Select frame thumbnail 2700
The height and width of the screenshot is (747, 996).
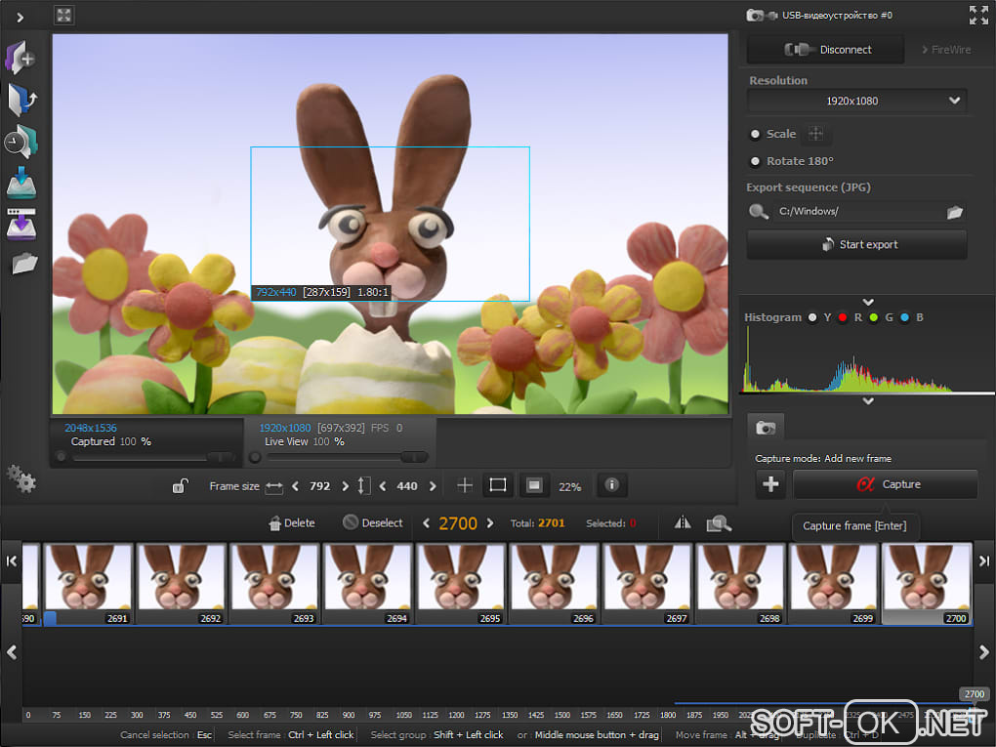pos(927,584)
